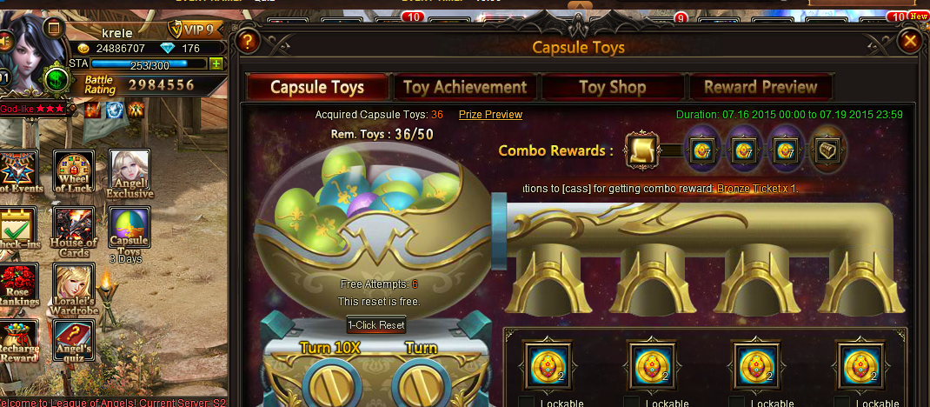The image size is (930, 407).
Task: Click the question mark help icon
Action: [248, 42]
